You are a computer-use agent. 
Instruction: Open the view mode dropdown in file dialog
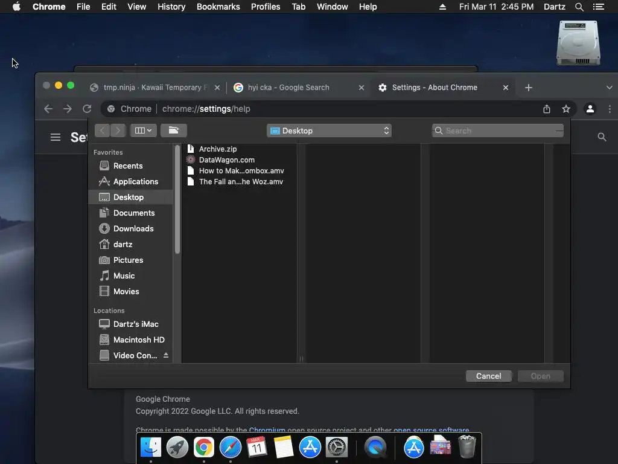[x=143, y=130]
